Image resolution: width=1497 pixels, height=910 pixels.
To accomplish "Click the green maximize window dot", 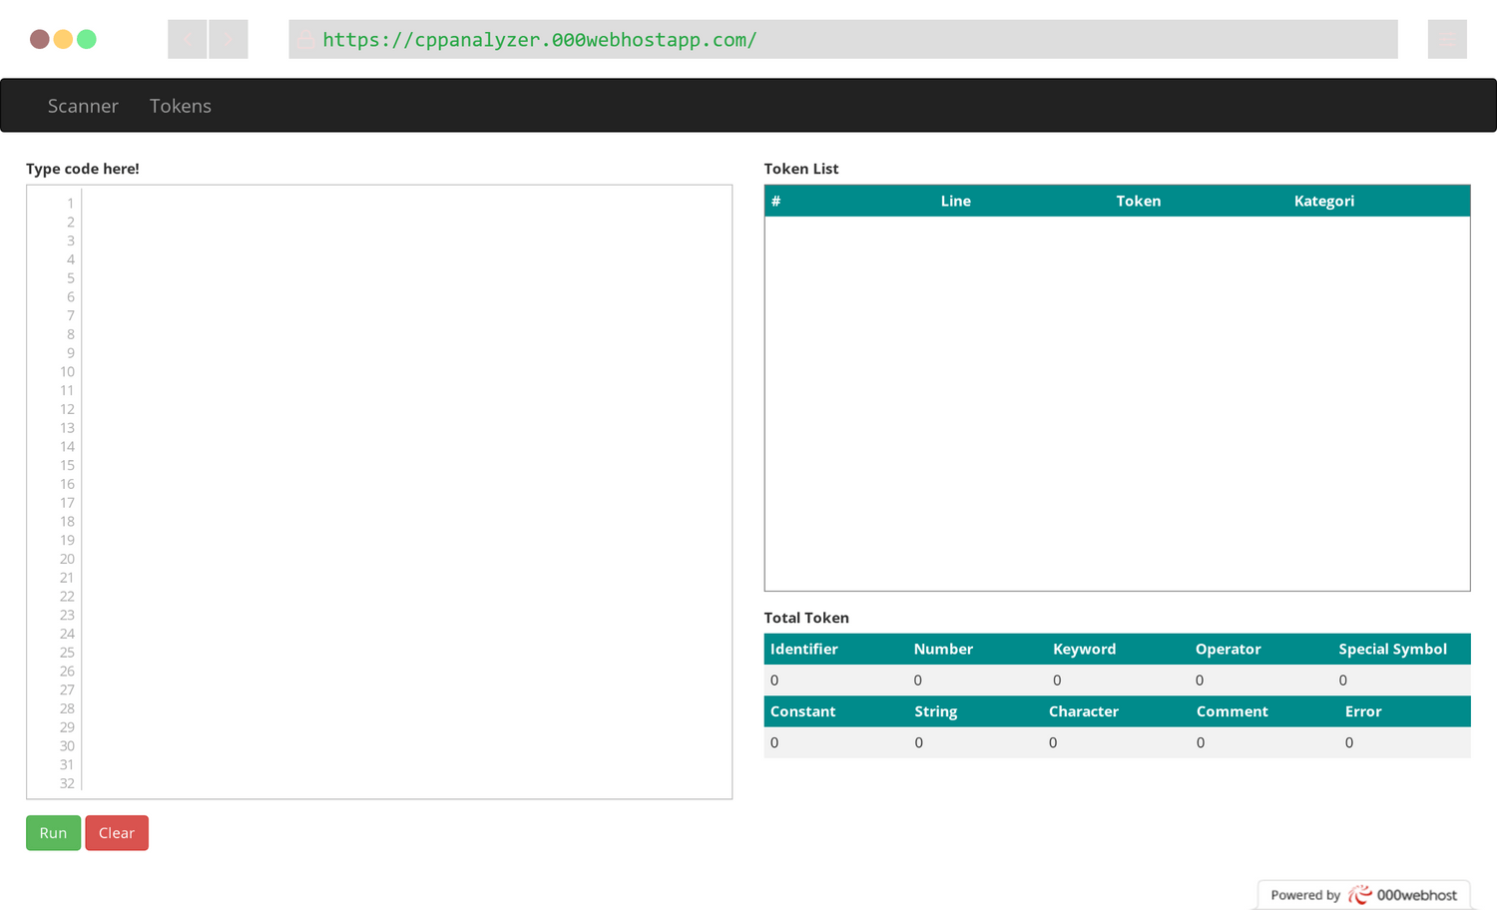I will pyautogui.click(x=87, y=39).
